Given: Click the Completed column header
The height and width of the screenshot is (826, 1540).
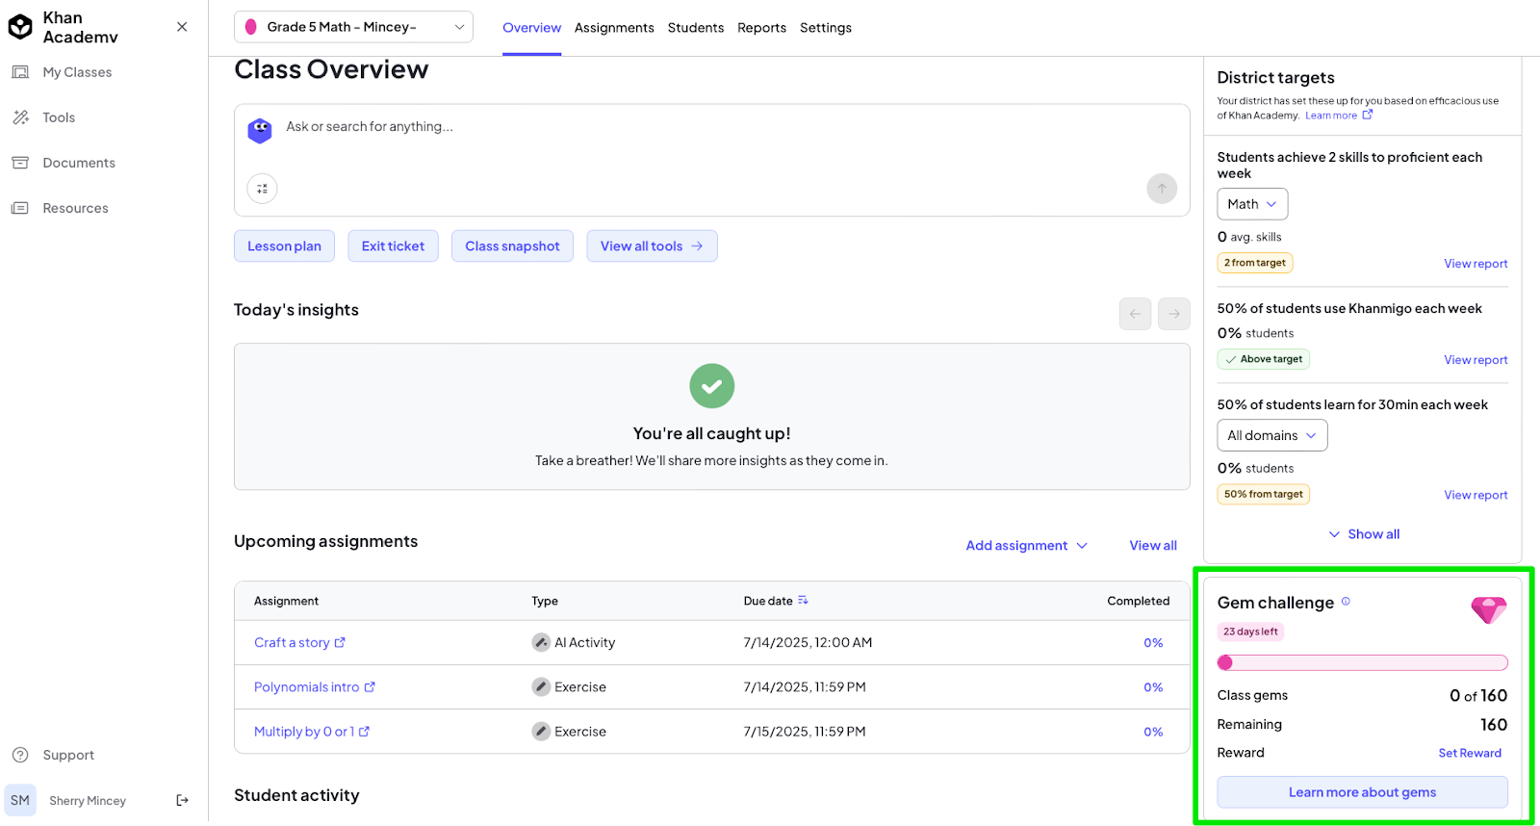Looking at the screenshot, I should [1139, 601].
